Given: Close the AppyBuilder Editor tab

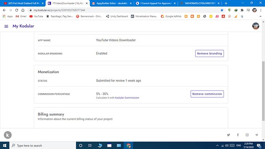Looking at the screenshot, I should pos(131,3).
